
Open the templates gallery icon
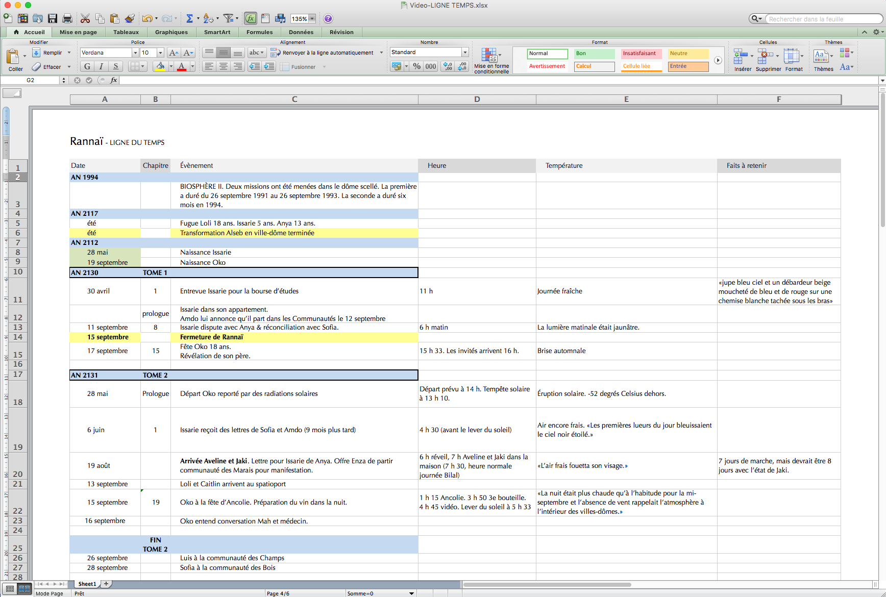(22, 18)
